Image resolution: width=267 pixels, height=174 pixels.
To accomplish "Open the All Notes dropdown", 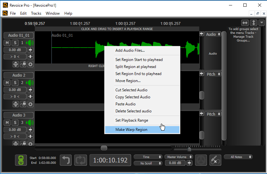I will point(238,157).
